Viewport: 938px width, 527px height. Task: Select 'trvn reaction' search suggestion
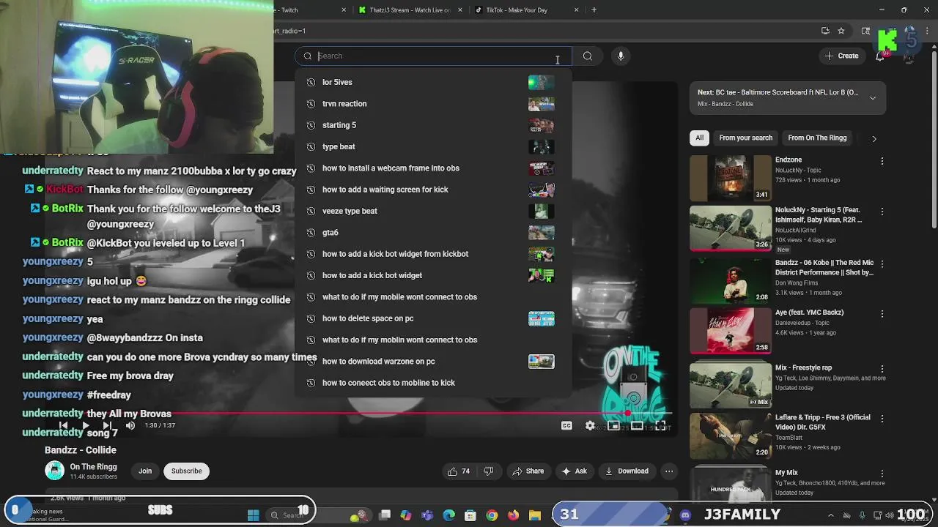click(433, 104)
